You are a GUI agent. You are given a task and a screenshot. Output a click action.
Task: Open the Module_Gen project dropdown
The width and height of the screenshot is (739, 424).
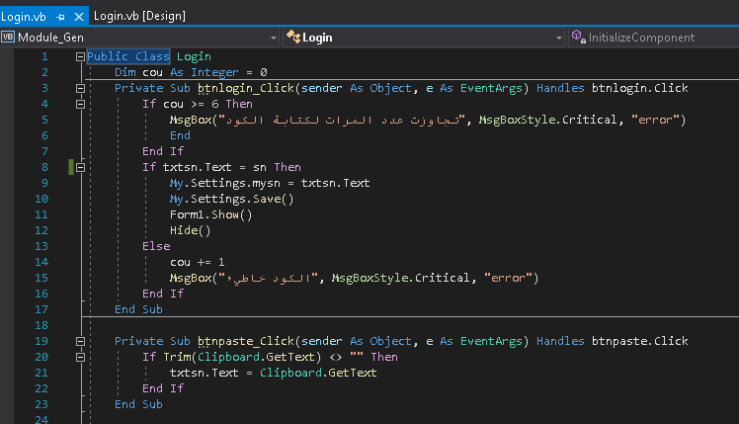click(274, 38)
